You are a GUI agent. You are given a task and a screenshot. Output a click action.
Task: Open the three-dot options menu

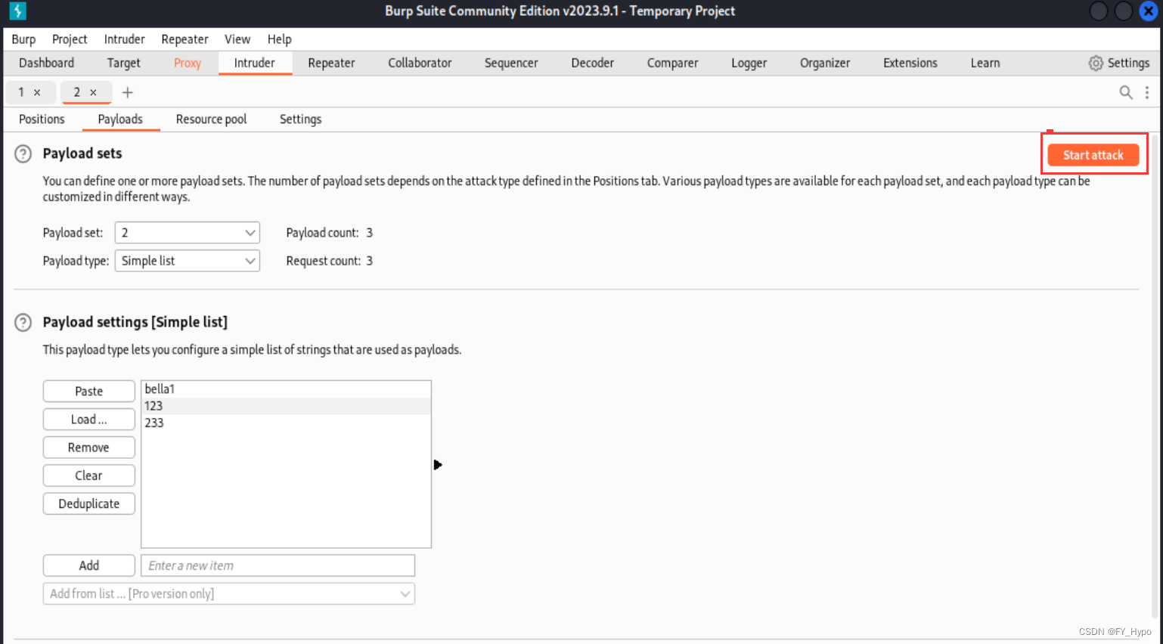[1147, 92]
